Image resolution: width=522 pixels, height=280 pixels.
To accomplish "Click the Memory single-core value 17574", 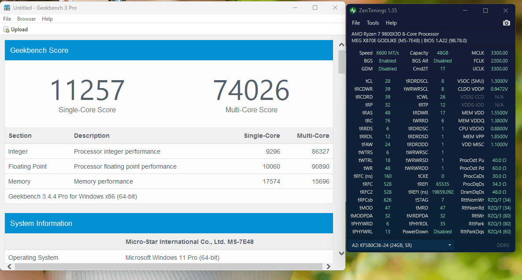I will pos(271,181).
